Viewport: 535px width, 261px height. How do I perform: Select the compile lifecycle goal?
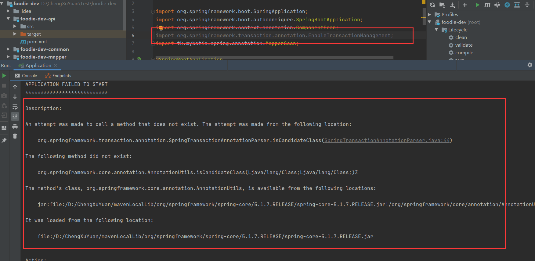click(x=461, y=52)
